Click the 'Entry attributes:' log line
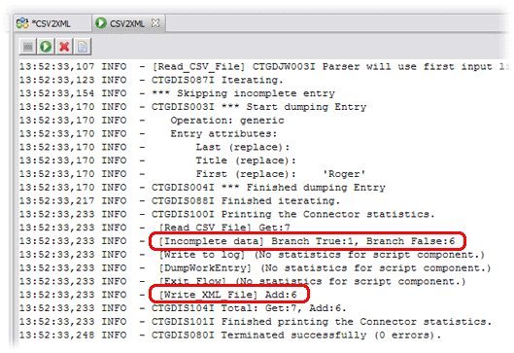This screenshot has height=353, width=514. pos(223,134)
